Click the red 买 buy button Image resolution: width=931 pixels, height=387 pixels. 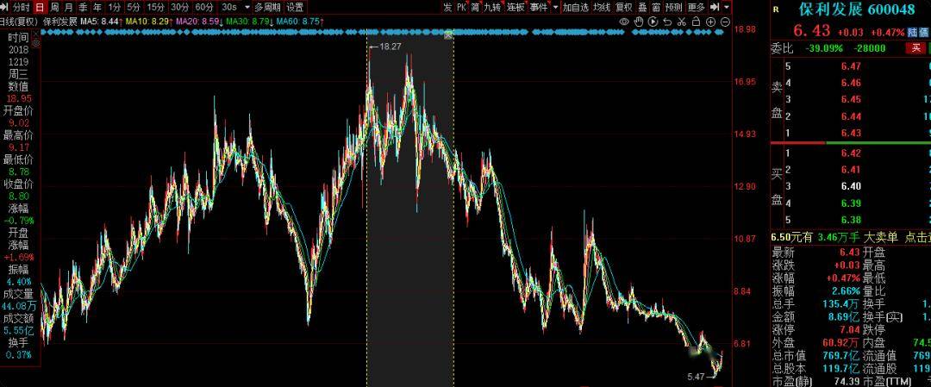pyautogui.click(x=916, y=48)
